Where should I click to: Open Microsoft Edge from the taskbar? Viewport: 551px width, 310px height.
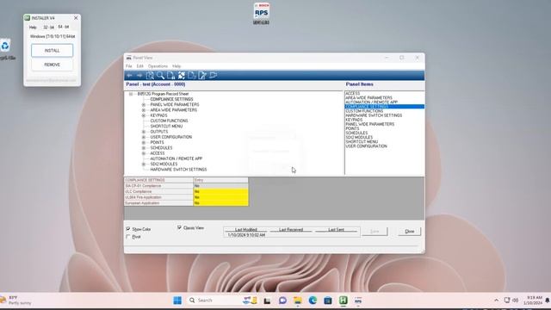point(313,301)
